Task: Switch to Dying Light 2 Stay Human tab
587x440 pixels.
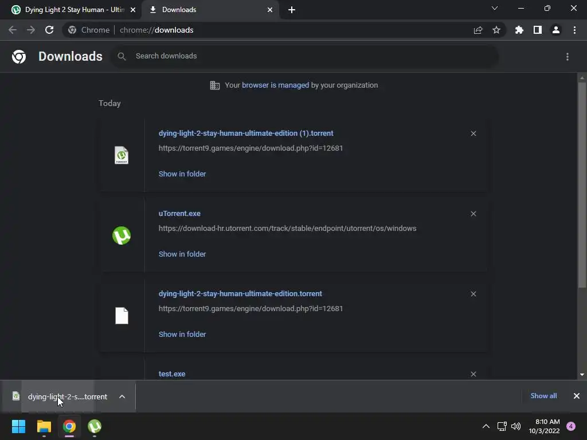Action: click(x=71, y=10)
